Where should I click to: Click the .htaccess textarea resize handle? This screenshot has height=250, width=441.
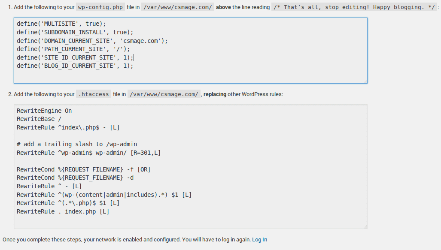[365, 226]
